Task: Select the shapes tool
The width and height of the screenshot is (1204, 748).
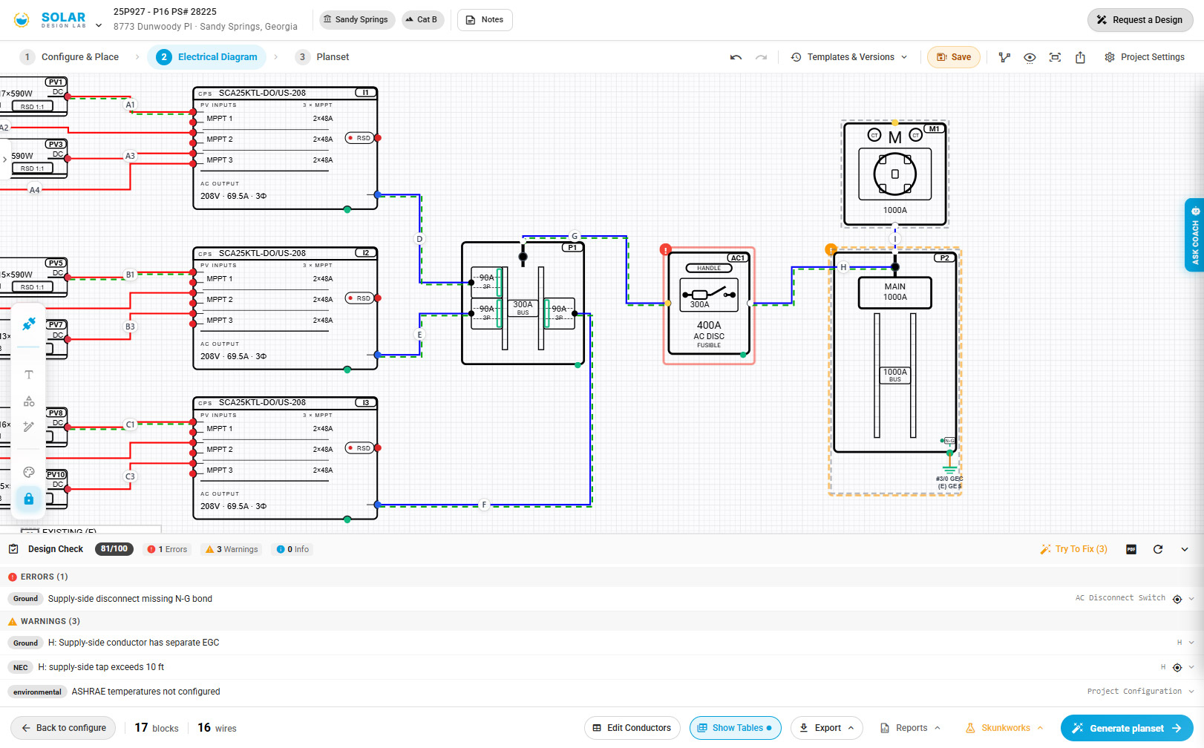Action: pyautogui.click(x=29, y=401)
